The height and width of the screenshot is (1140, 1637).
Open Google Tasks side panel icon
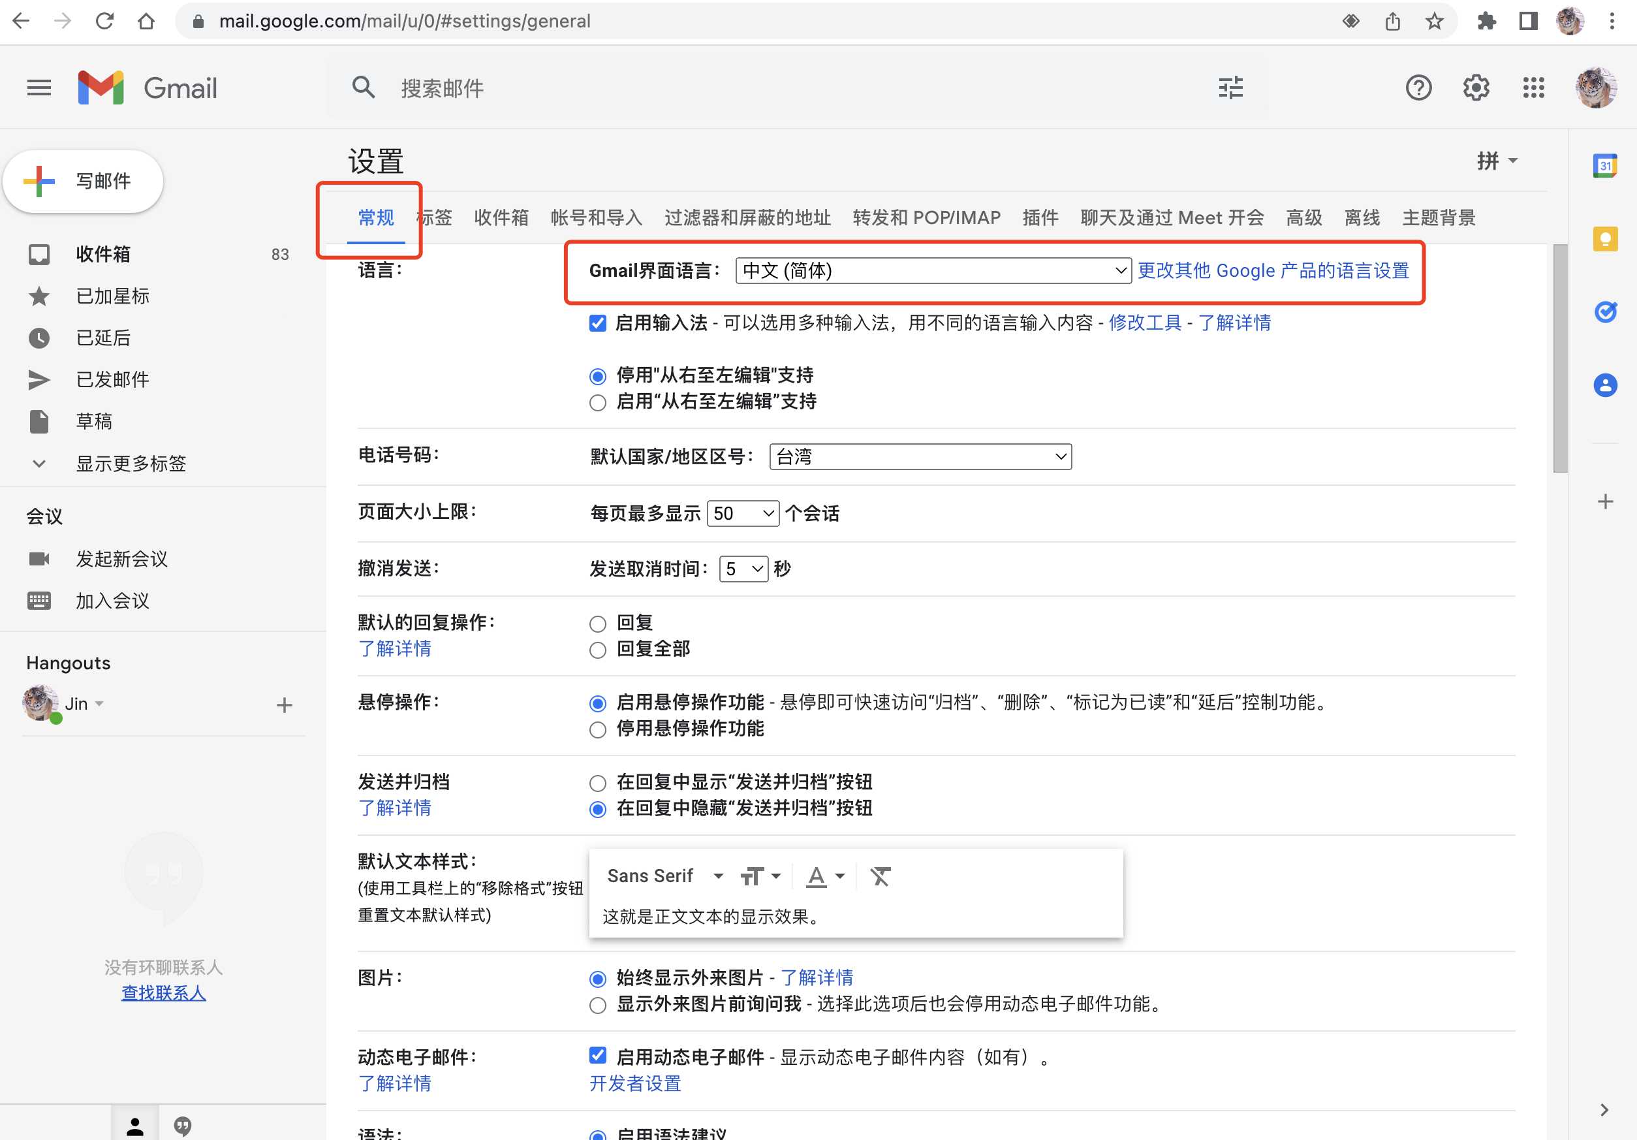click(x=1605, y=311)
